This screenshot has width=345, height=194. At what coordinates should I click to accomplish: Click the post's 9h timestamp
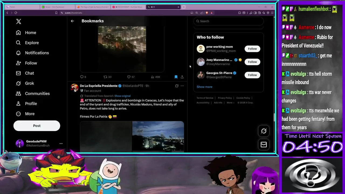tap(147, 86)
